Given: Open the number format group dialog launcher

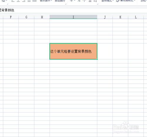Looking at the screenshot, I should (x=98, y=4).
